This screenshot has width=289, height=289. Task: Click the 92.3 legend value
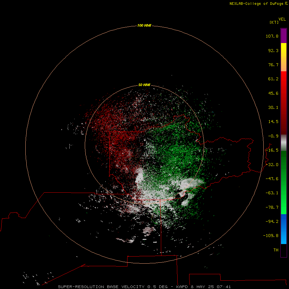click(273, 50)
